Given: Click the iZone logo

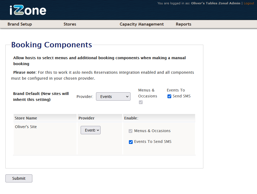Looking at the screenshot, I should [28, 10].
